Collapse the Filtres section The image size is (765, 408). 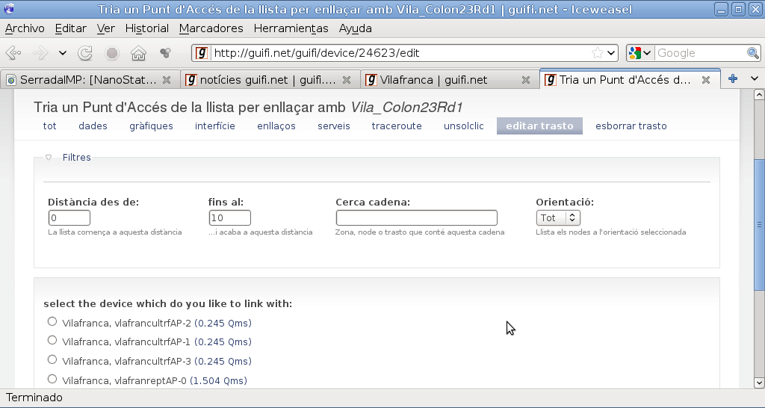point(49,158)
